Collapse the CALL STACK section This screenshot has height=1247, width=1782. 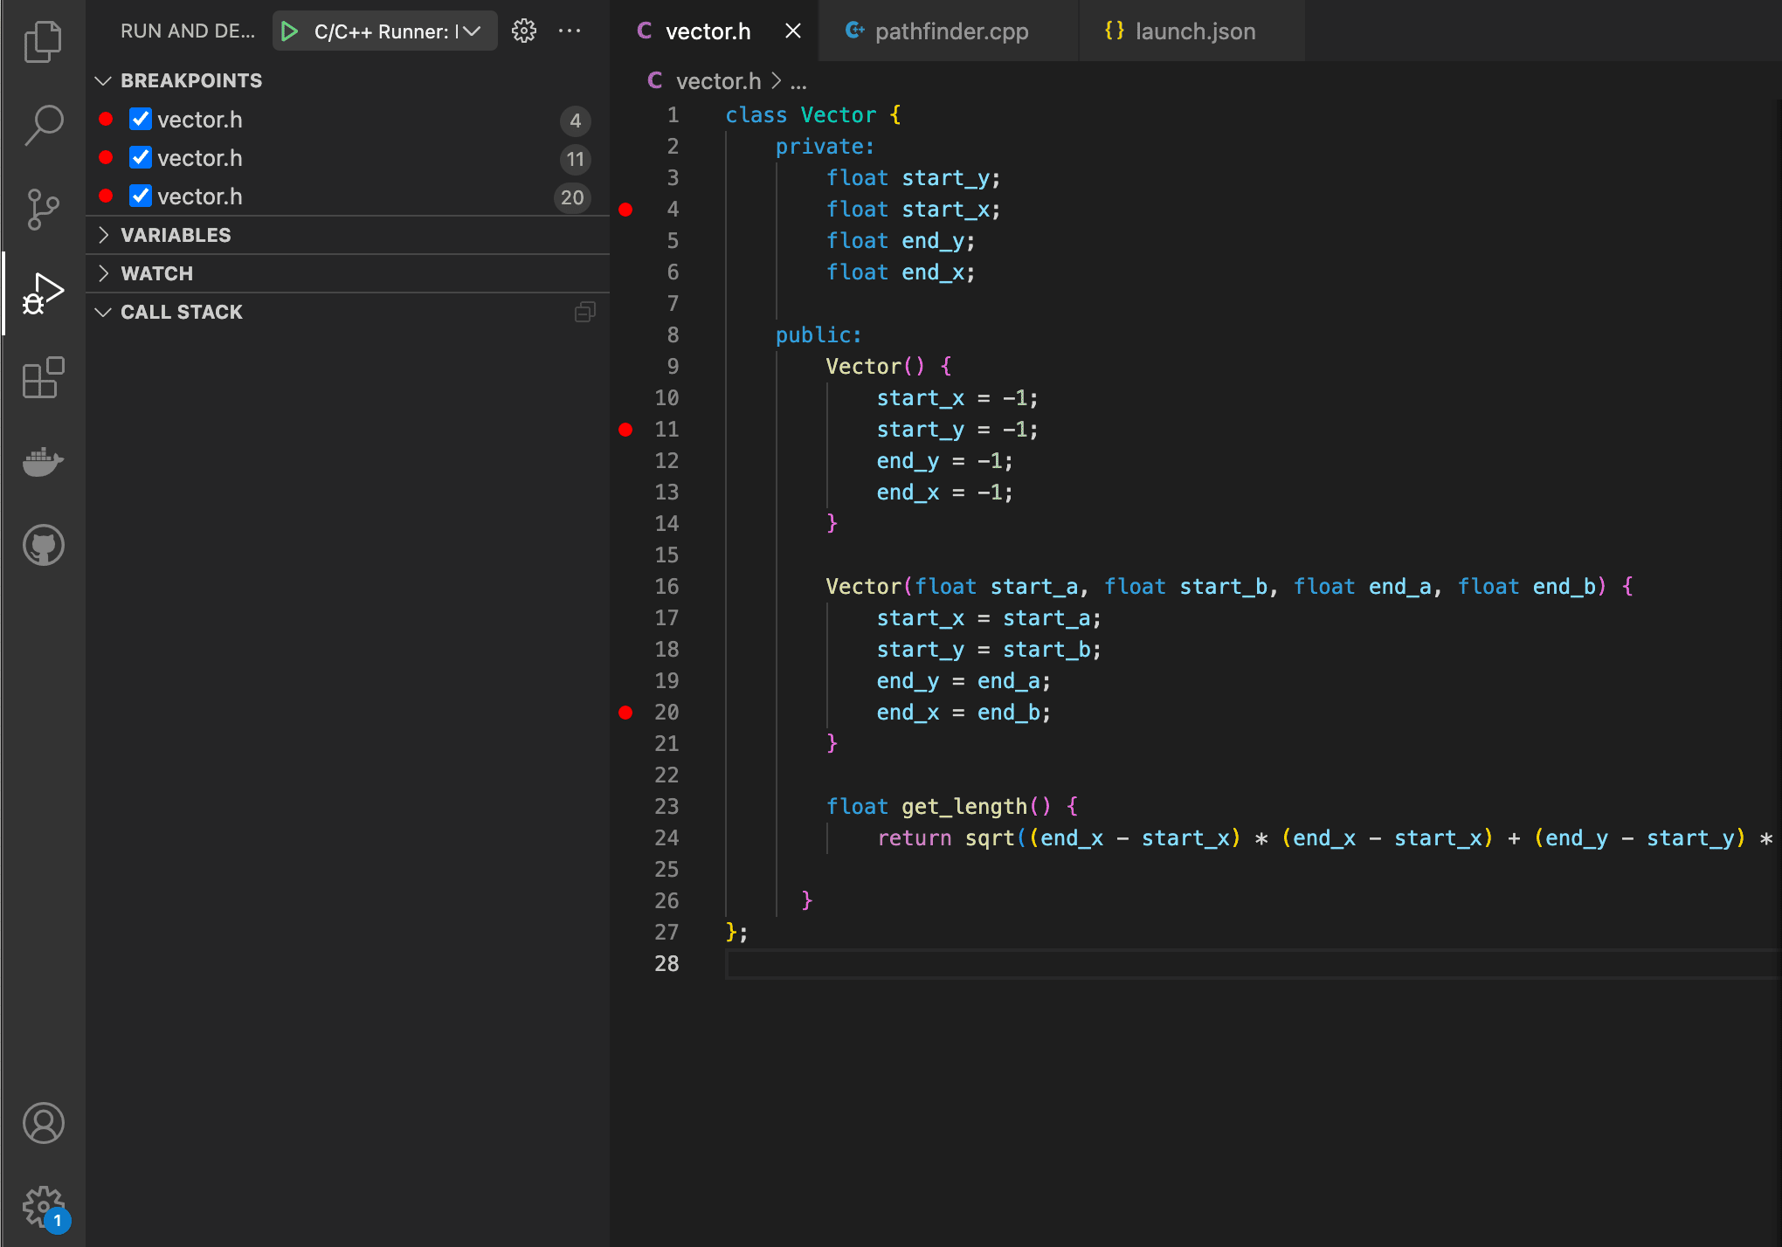point(181,312)
